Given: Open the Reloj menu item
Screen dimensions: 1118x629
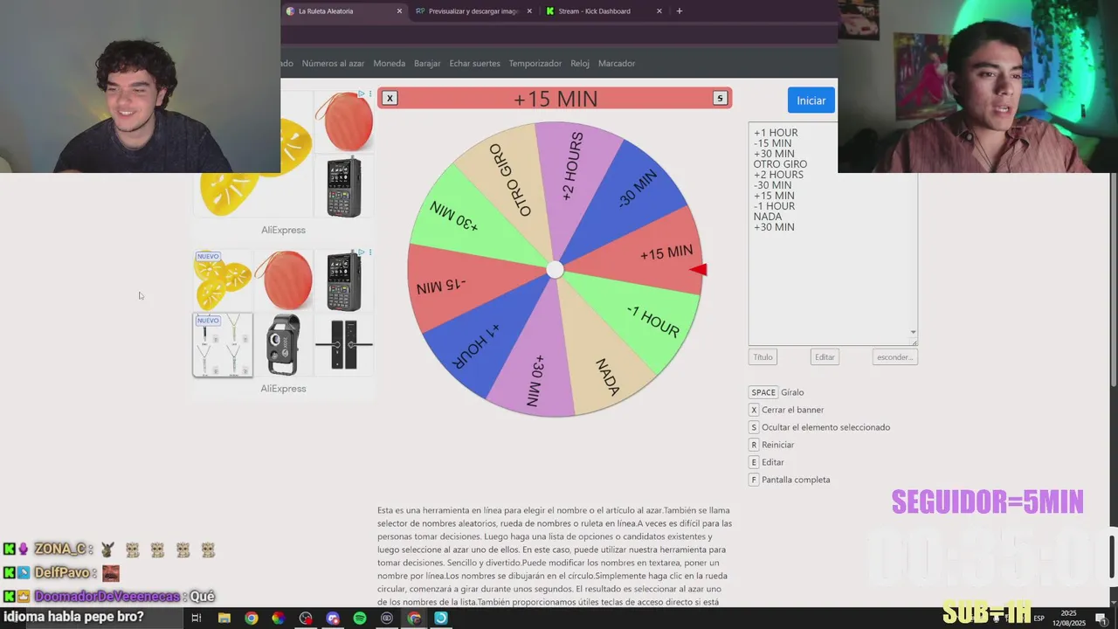Looking at the screenshot, I should [580, 63].
